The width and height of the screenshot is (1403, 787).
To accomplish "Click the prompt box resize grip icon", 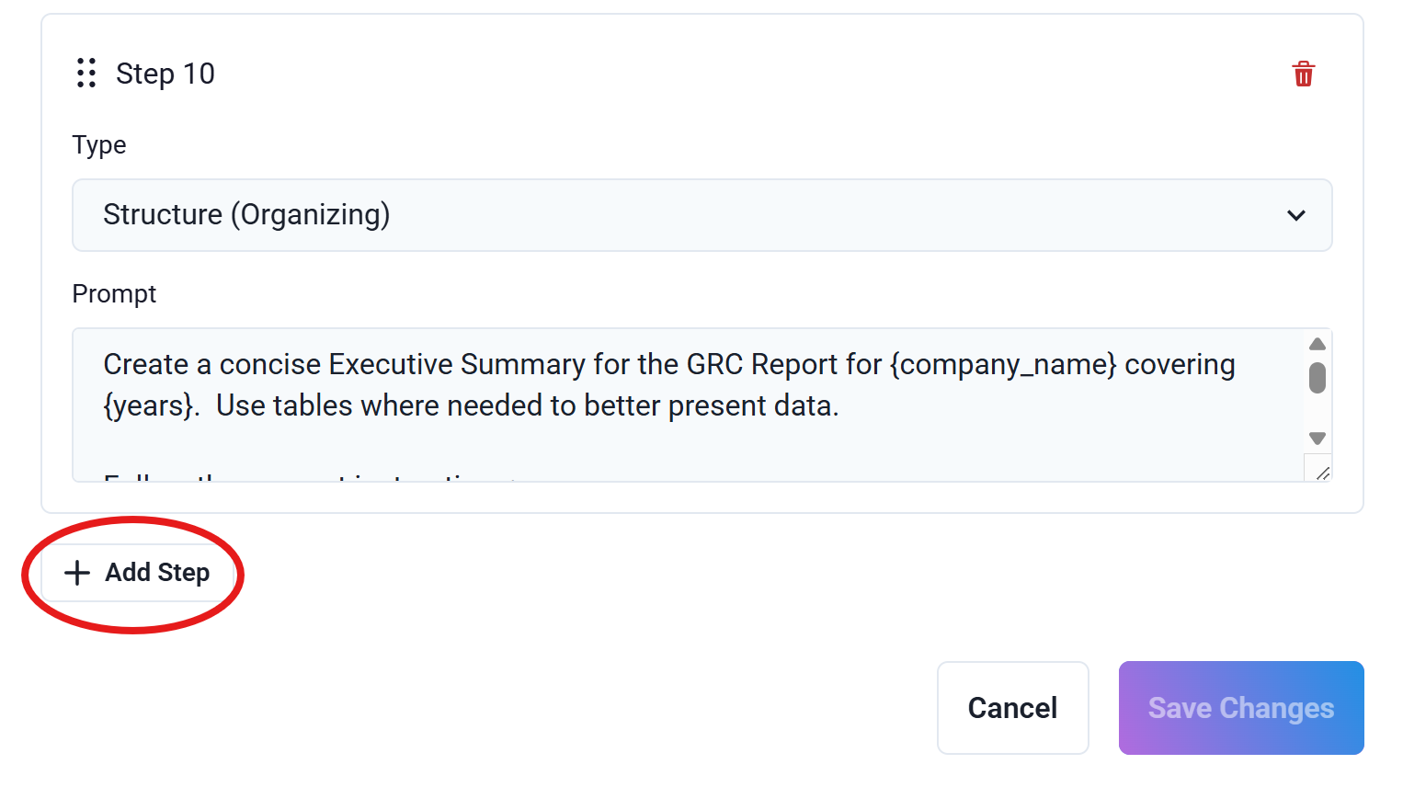I will 1321,473.
